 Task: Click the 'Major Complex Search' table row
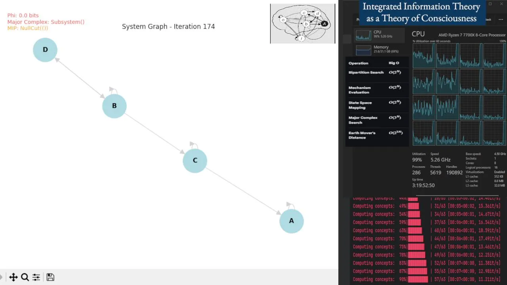coord(377,120)
